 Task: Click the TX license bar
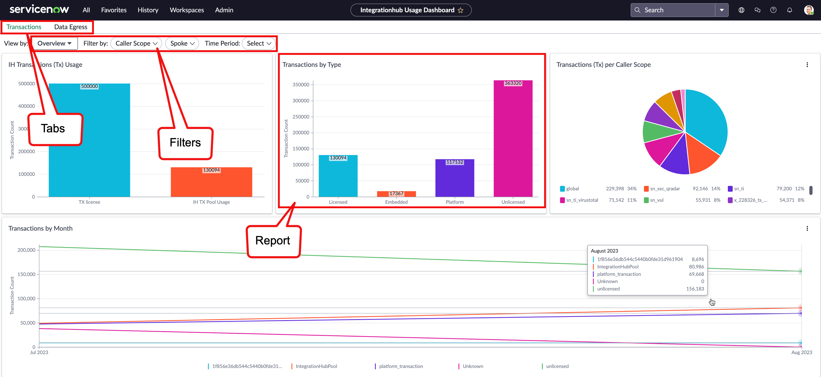[89, 140]
